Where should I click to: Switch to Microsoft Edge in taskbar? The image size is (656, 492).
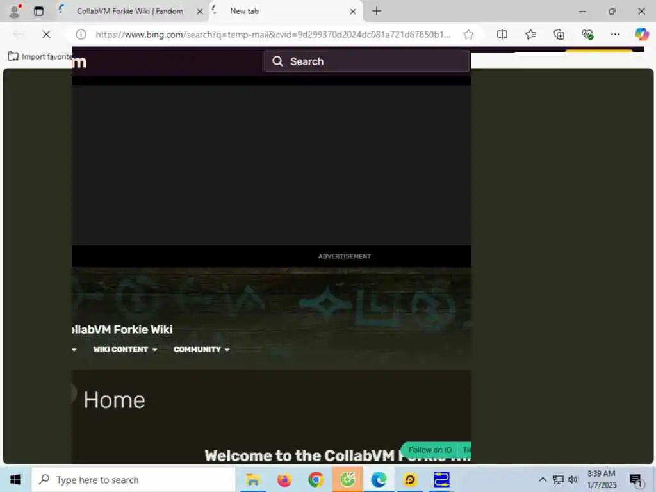379,479
